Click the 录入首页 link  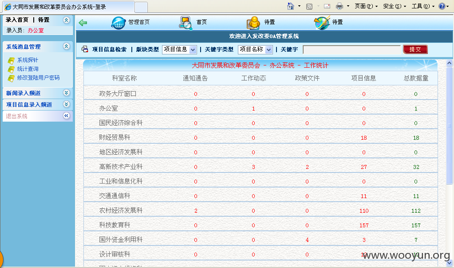tap(17, 19)
